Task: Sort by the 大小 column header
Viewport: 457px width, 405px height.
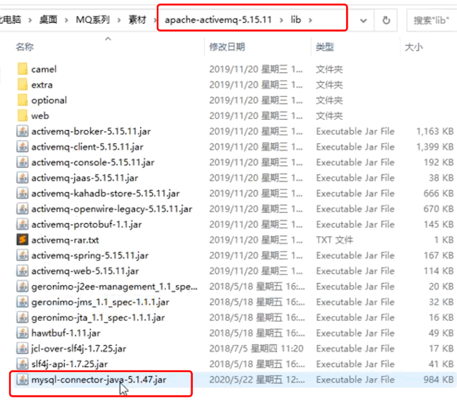Action: [414, 47]
